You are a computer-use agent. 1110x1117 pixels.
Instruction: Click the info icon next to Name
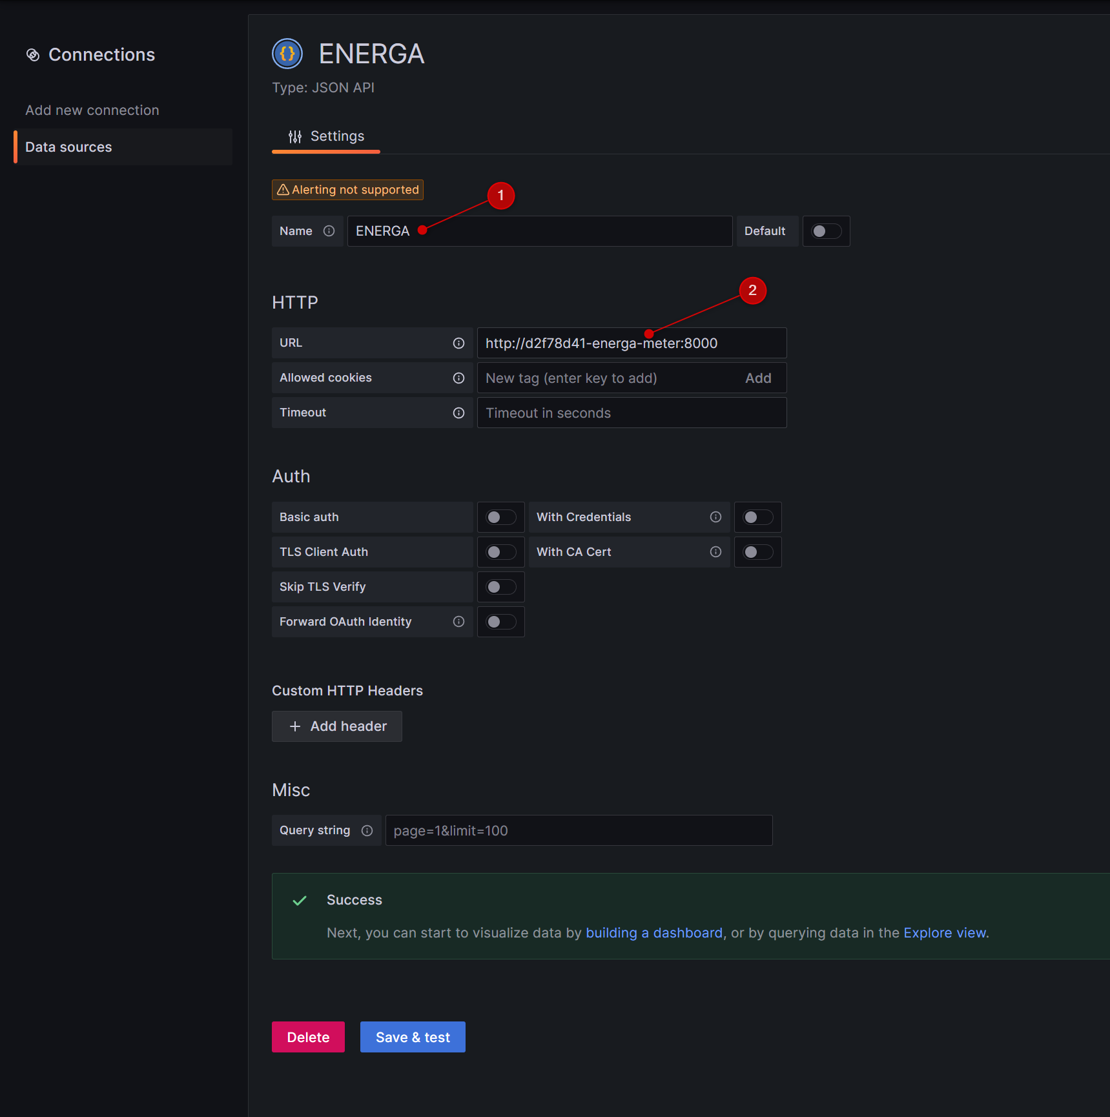(x=329, y=231)
